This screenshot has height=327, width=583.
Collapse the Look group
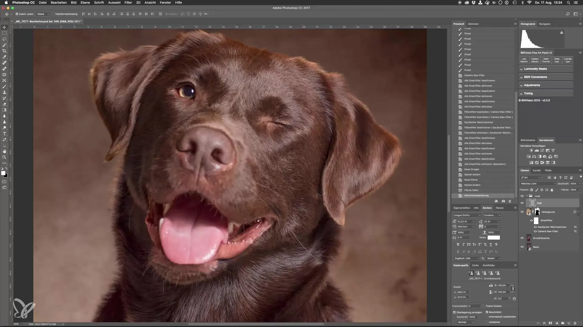[527, 196]
